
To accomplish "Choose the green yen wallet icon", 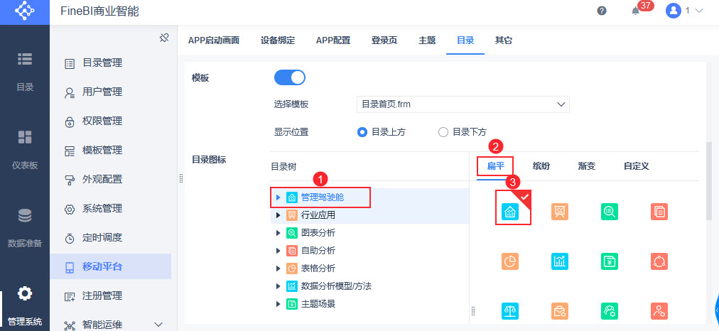I will (x=609, y=261).
